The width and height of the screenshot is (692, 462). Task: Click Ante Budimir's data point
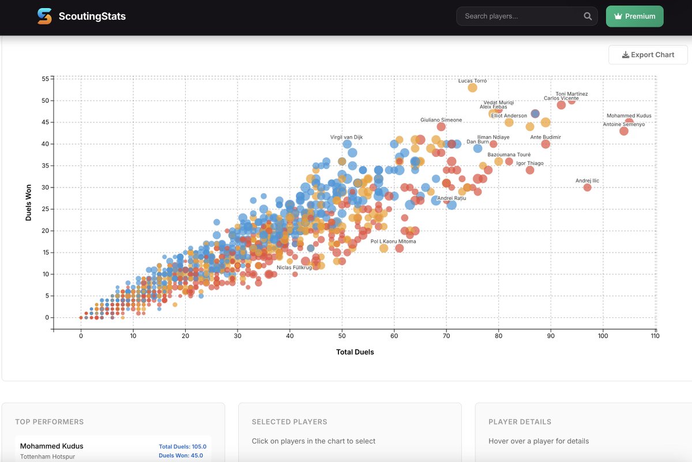(x=546, y=144)
